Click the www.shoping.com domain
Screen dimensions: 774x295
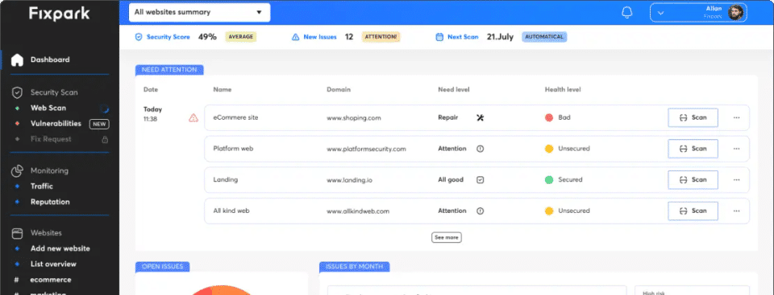pyautogui.click(x=353, y=118)
